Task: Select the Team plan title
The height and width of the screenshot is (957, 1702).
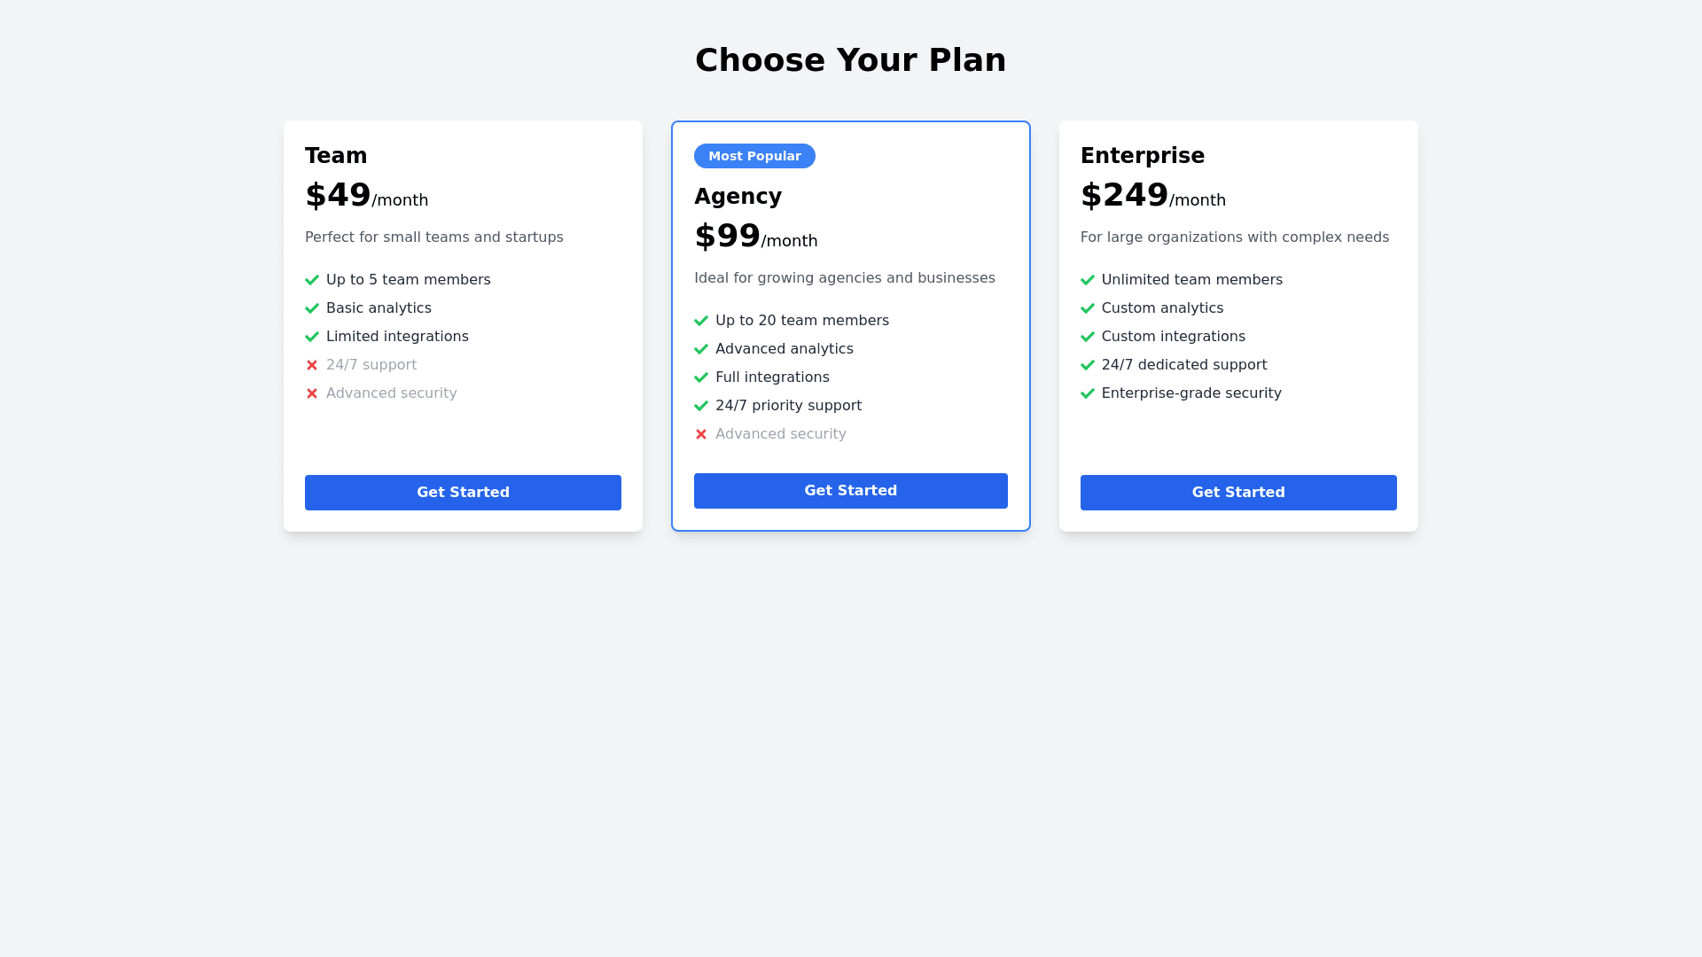Action: click(x=336, y=156)
